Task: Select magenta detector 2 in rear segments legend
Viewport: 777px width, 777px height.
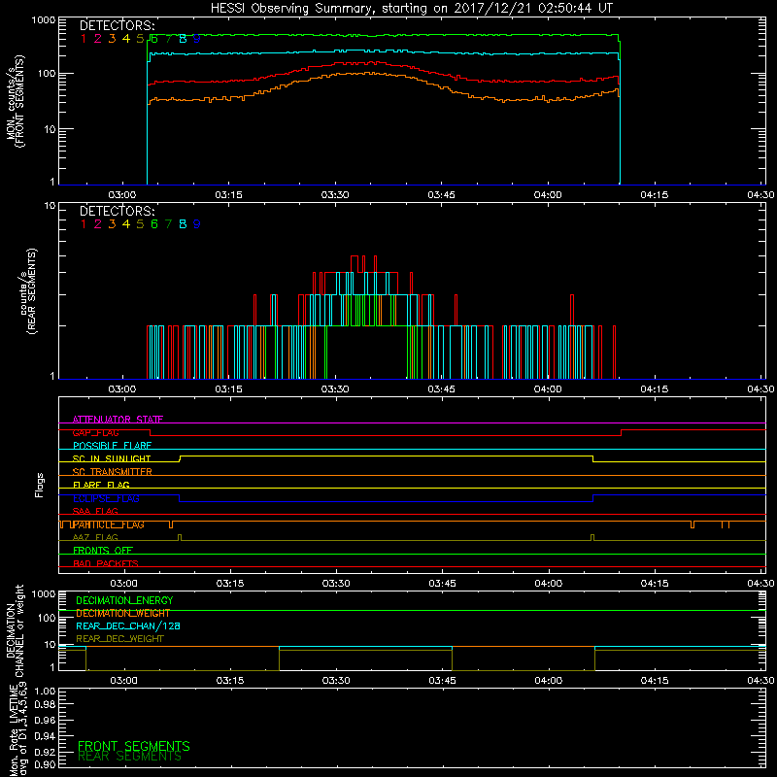Action: (x=98, y=224)
